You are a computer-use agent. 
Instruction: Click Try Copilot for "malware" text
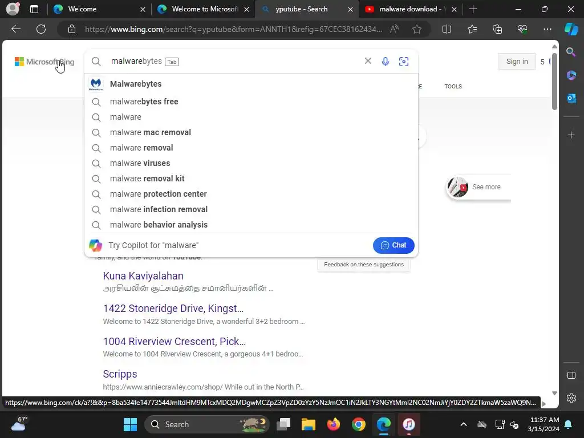[153, 245]
